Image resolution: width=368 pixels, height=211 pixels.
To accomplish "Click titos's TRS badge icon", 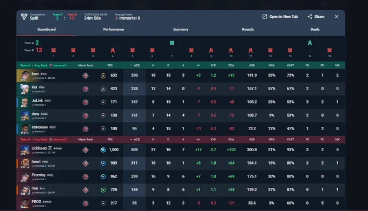I will [x=103, y=115].
